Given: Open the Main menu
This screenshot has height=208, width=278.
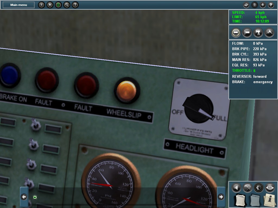Looking at the screenshot, I should pos(19,5).
